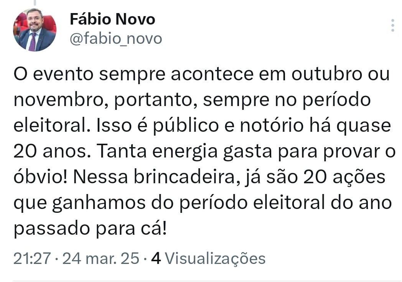Click the phrase 20 ações in tweet
This screenshot has width=402, height=282.
point(344,177)
